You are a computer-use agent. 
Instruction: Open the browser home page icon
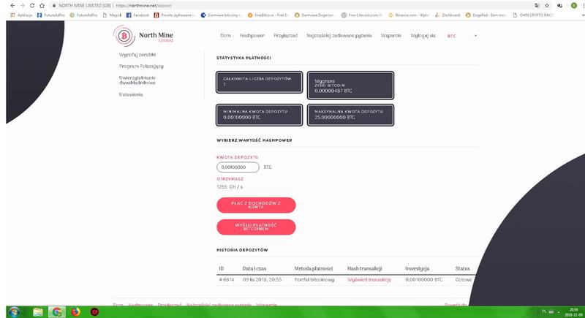42,6
